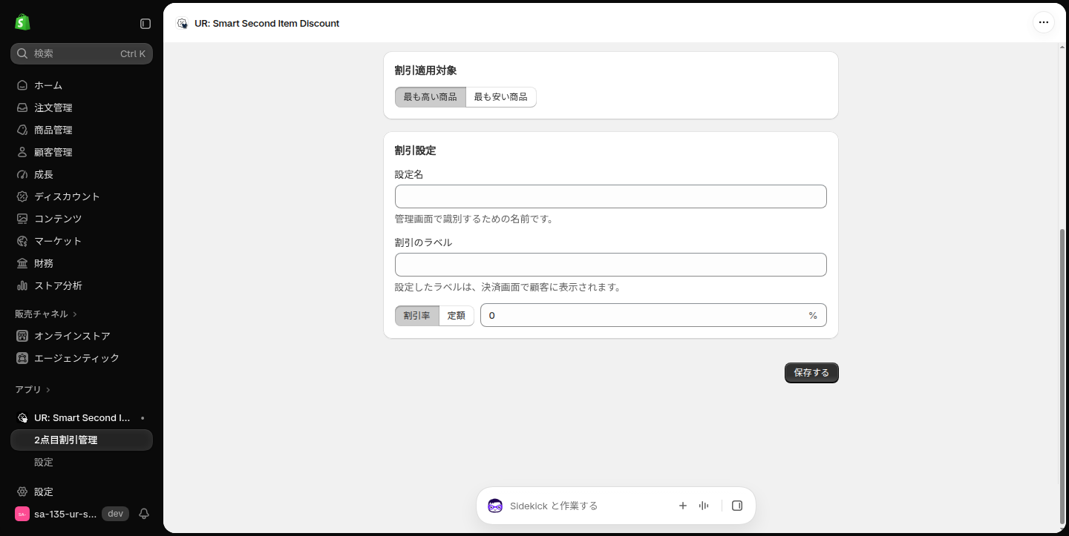Image resolution: width=1069 pixels, height=536 pixels.
Task: Click the Sidekick avatar icon
Action: [495, 506]
